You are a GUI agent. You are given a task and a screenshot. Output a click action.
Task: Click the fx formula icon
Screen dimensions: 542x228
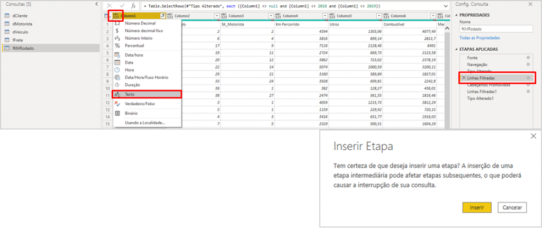tap(133, 5)
